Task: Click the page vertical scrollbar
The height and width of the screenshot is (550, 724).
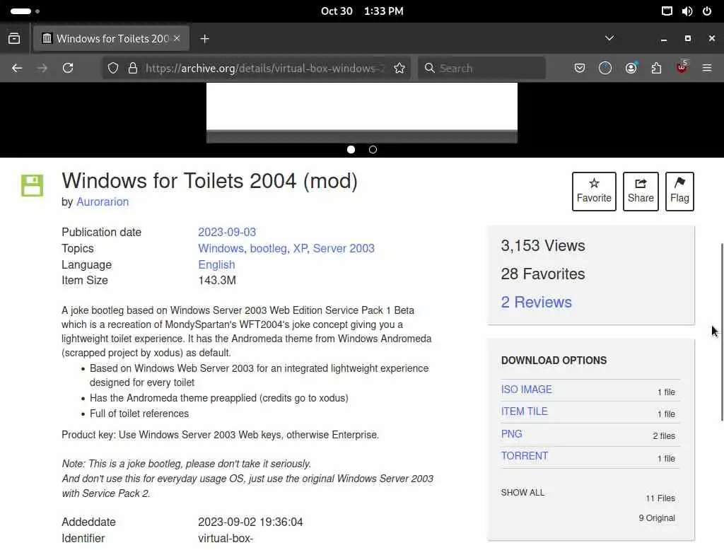Action: [x=722, y=332]
